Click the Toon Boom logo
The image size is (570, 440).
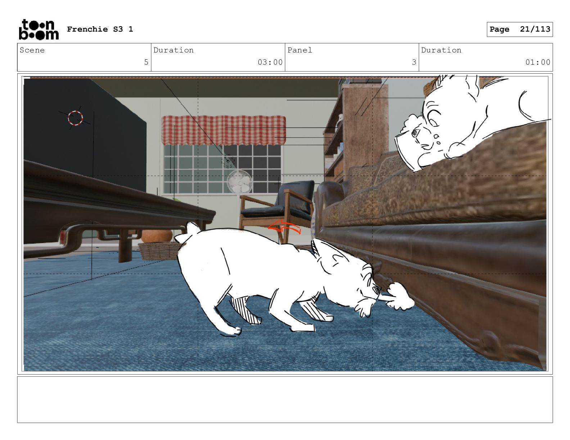(x=39, y=29)
